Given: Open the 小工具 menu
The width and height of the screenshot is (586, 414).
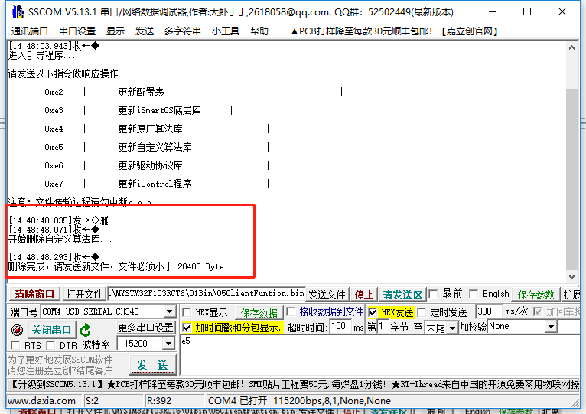Looking at the screenshot, I should point(226,31).
